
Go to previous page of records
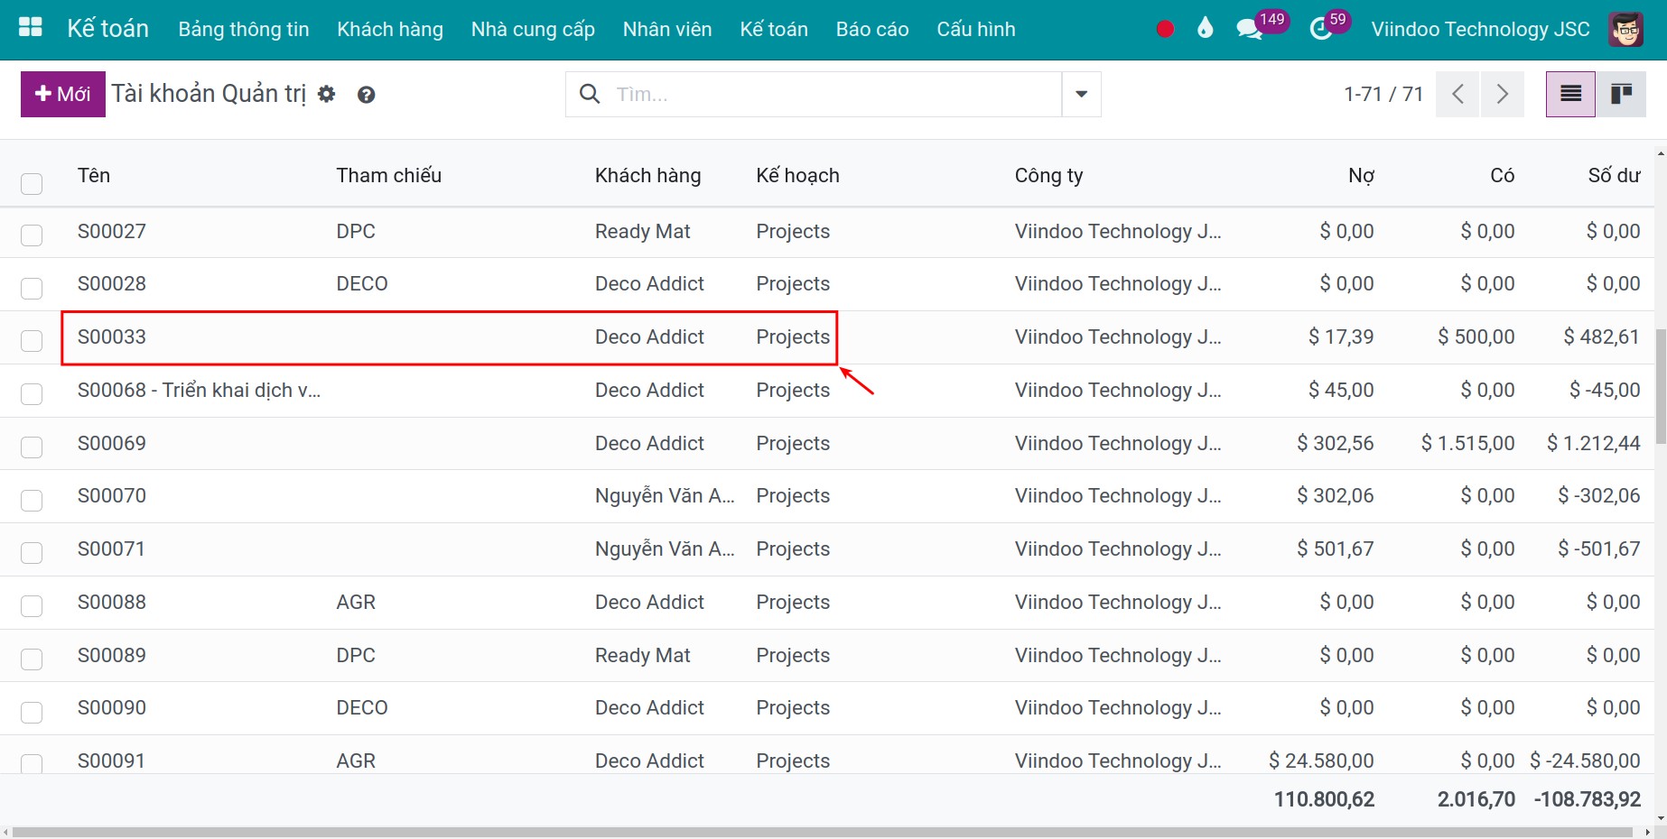pos(1457,94)
